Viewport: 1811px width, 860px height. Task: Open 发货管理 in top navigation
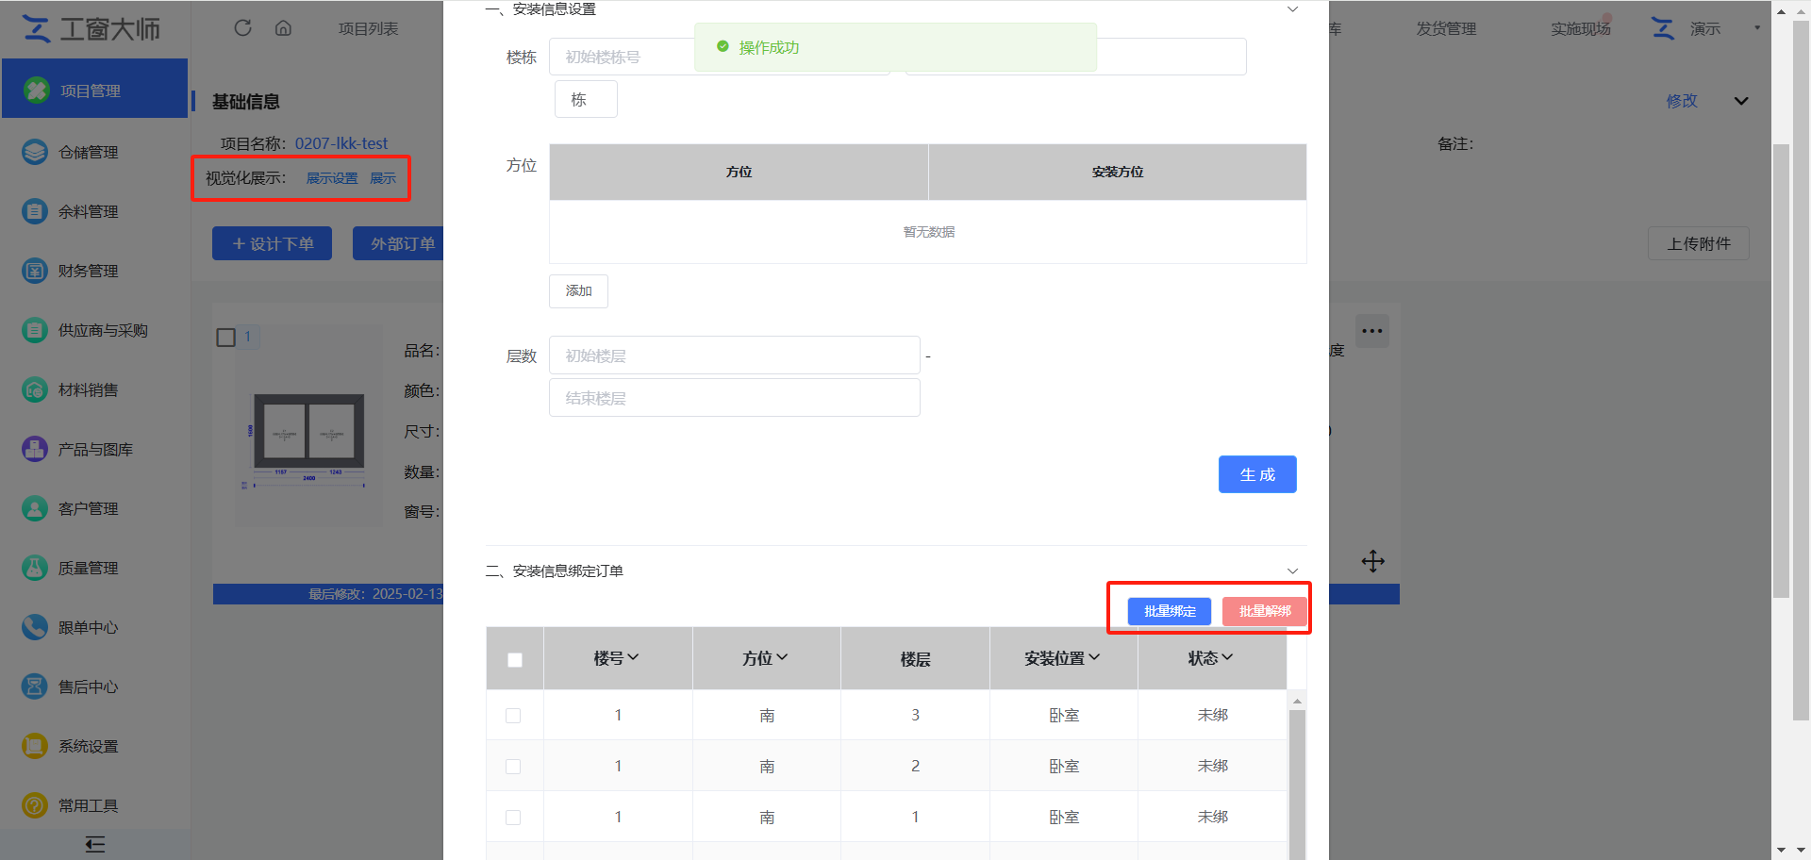click(x=1445, y=29)
